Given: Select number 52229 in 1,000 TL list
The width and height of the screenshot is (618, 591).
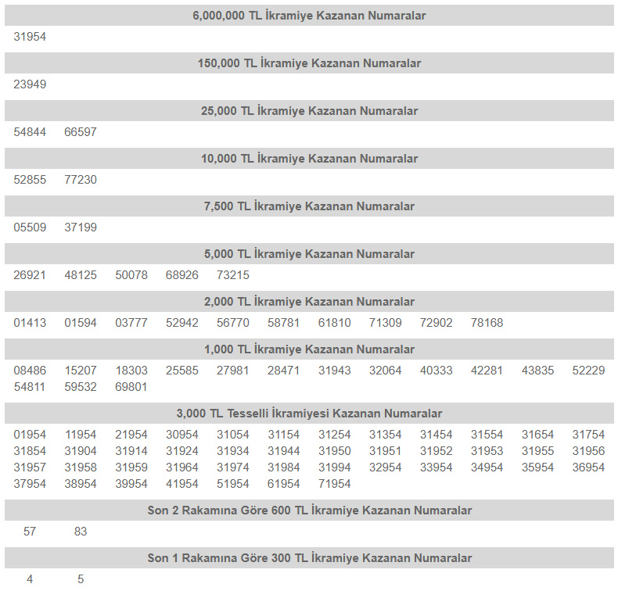Looking at the screenshot, I should point(588,371).
